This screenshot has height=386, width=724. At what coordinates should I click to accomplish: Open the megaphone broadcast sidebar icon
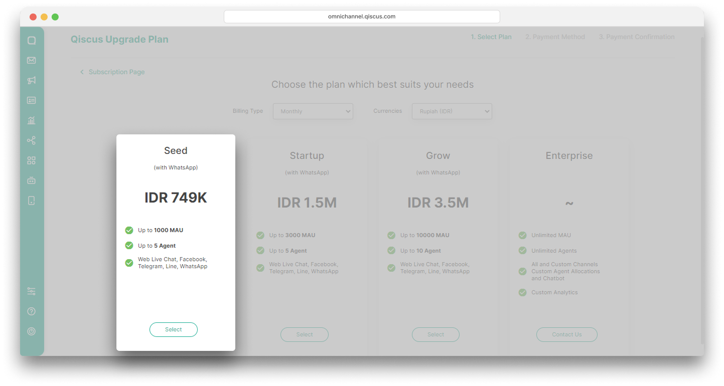tap(31, 81)
